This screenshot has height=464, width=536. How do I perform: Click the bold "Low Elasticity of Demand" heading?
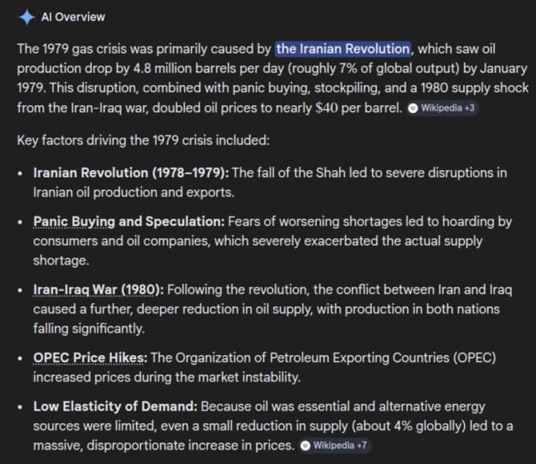click(x=115, y=406)
